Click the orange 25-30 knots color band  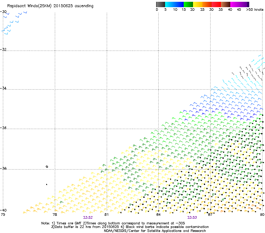point(207,4)
